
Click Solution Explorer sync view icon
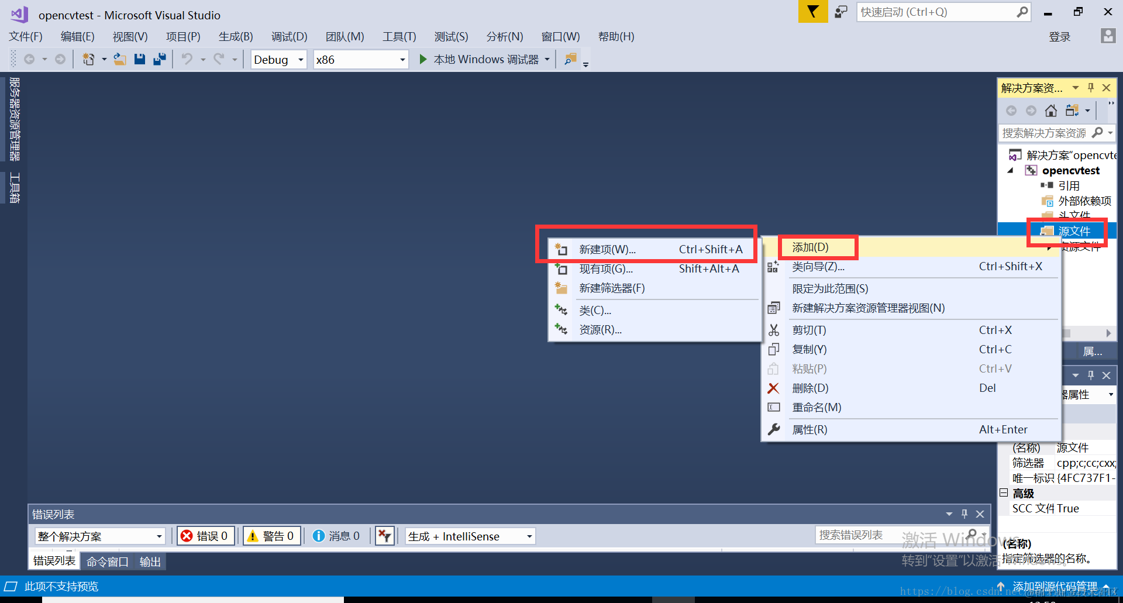[x=1072, y=111]
